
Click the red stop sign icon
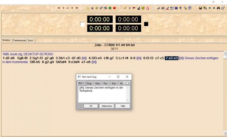[x=114, y=8]
